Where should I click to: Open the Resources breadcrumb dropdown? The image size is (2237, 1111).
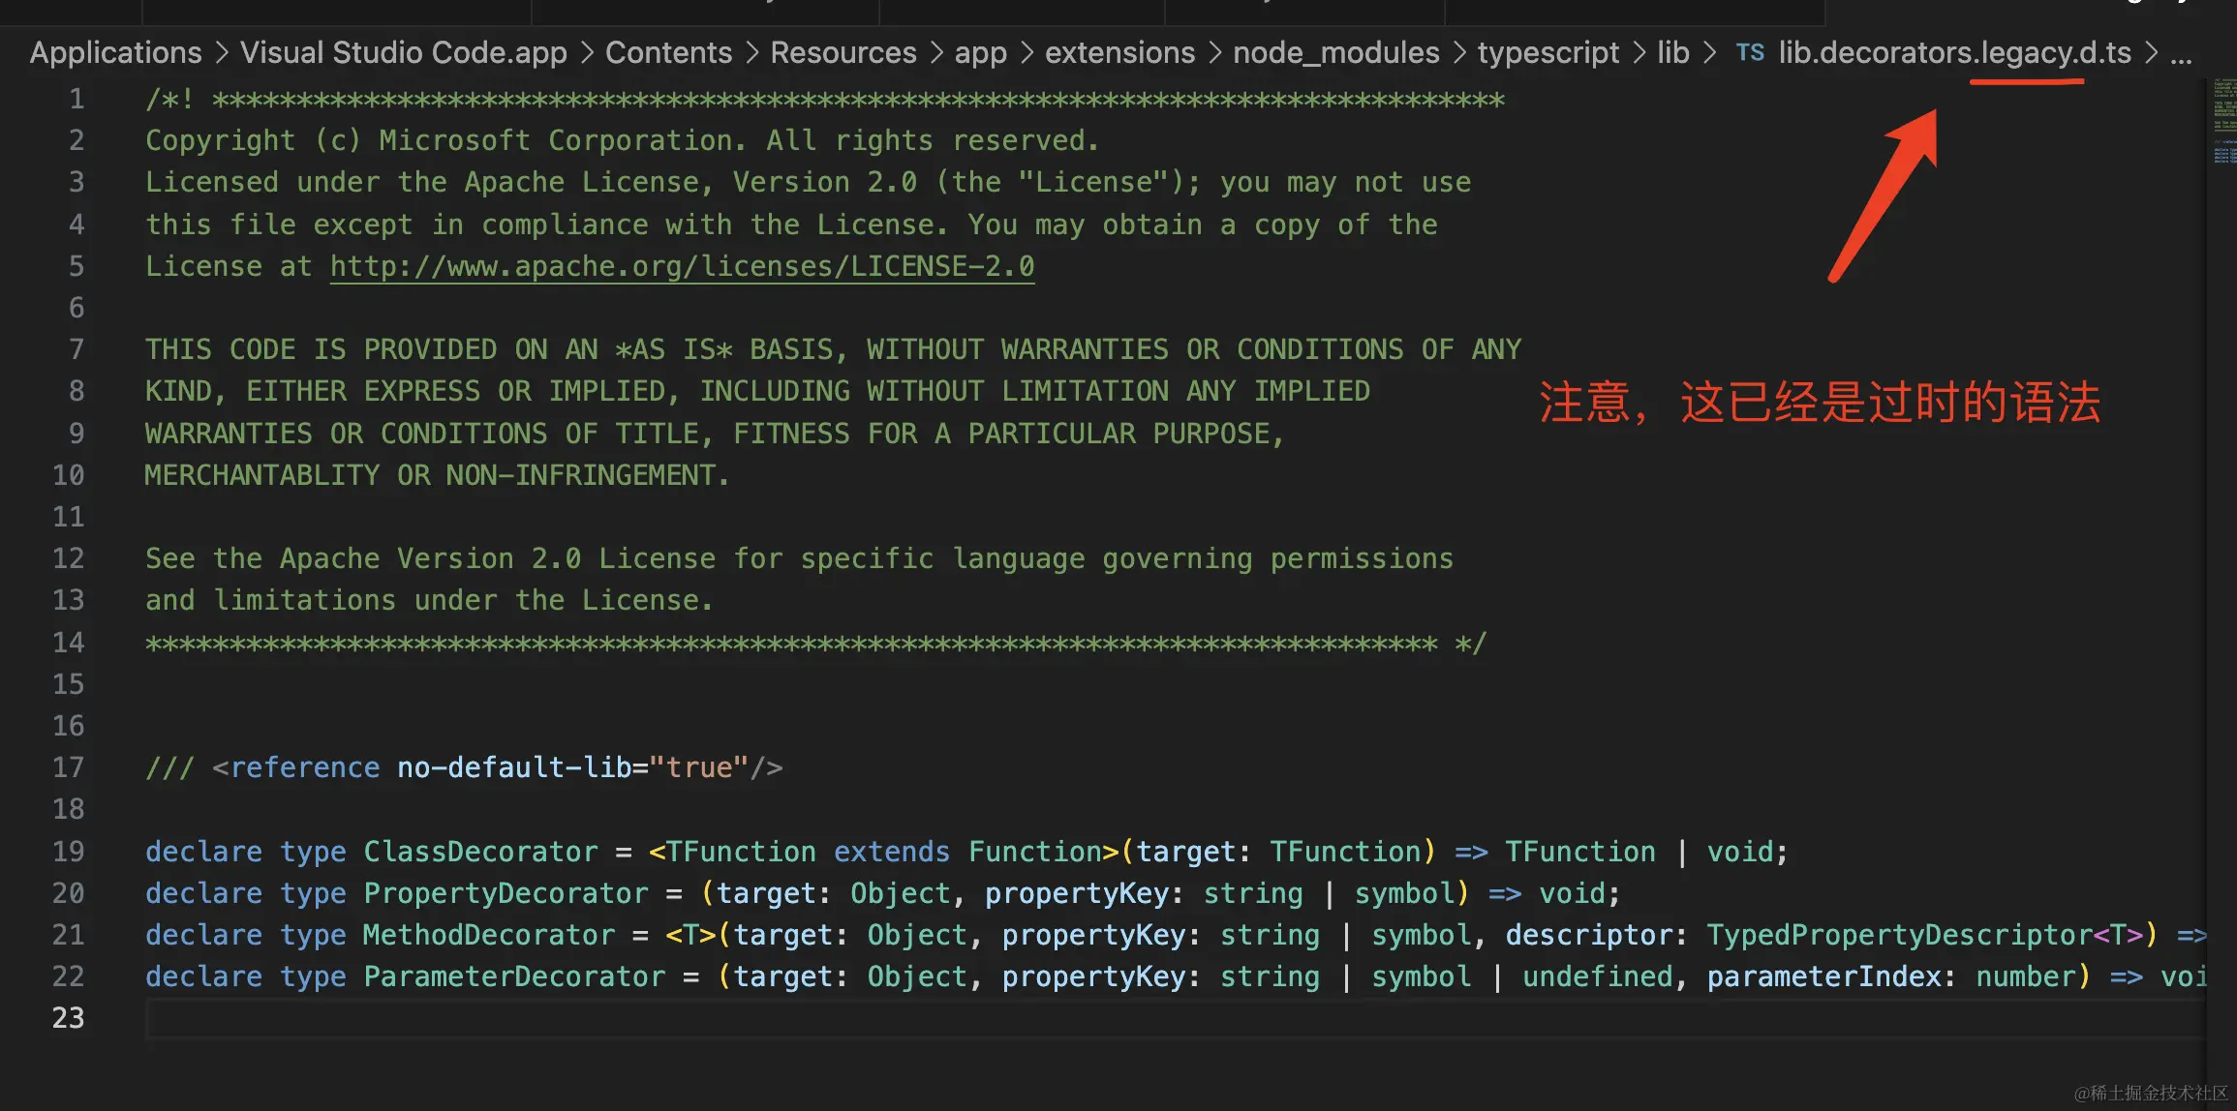tap(843, 52)
